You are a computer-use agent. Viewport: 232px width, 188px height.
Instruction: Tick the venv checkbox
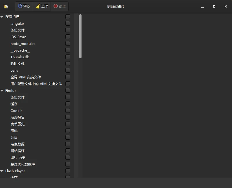(x=68, y=70)
